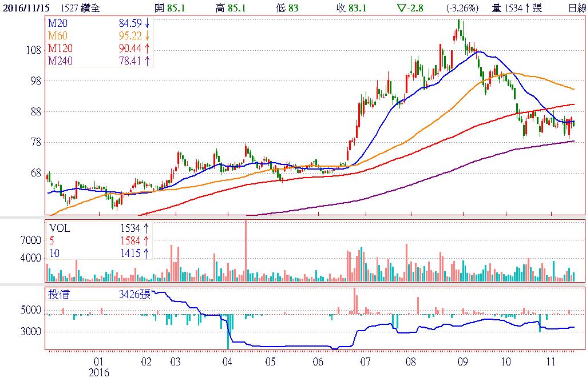Click the 108 price axis label
Screen dimensions: 586x378
tap(34, 50)
